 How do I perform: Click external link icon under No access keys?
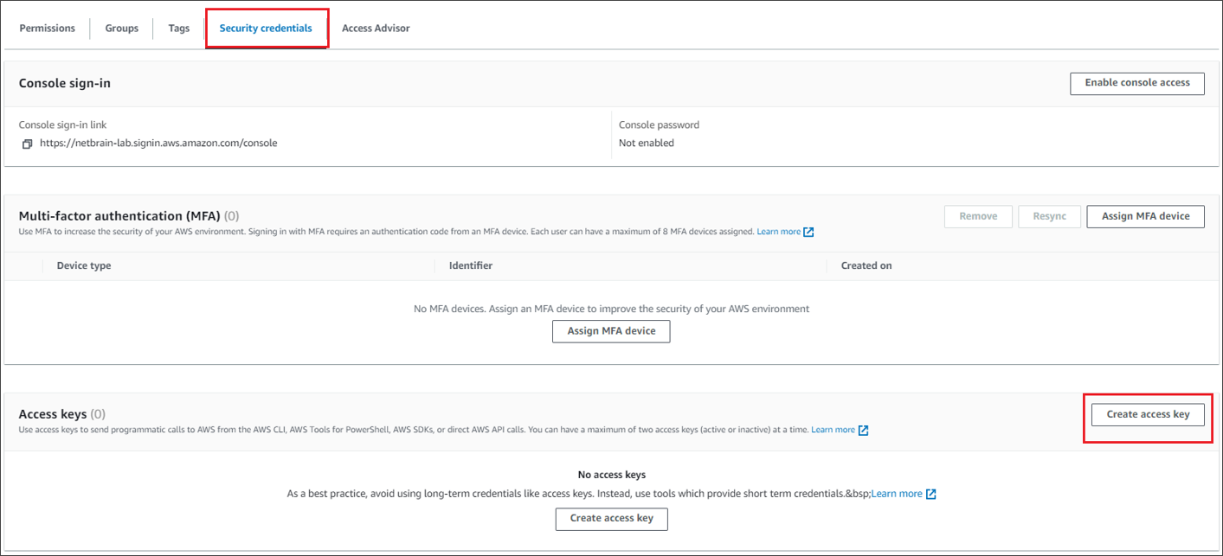pyautogui.click(x=930, y=494)
